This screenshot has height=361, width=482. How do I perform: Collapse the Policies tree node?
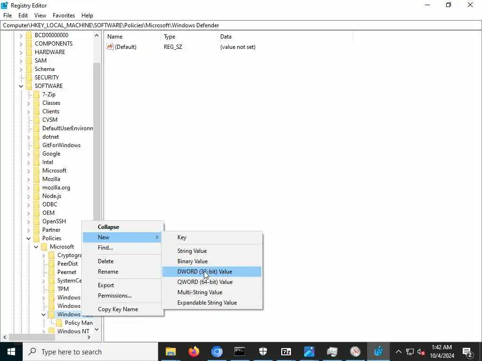[x=29, y=238]
